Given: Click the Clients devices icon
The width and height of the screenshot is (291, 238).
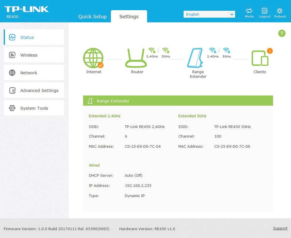Looking at the screenshot, I should pyautogui.click(x=260, y=58).
